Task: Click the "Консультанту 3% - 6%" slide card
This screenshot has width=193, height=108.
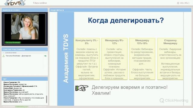Action: pos(87,59)
